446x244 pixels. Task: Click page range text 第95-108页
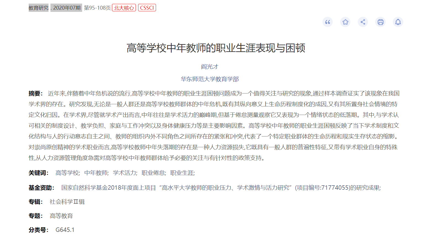[x=97, y=8]
